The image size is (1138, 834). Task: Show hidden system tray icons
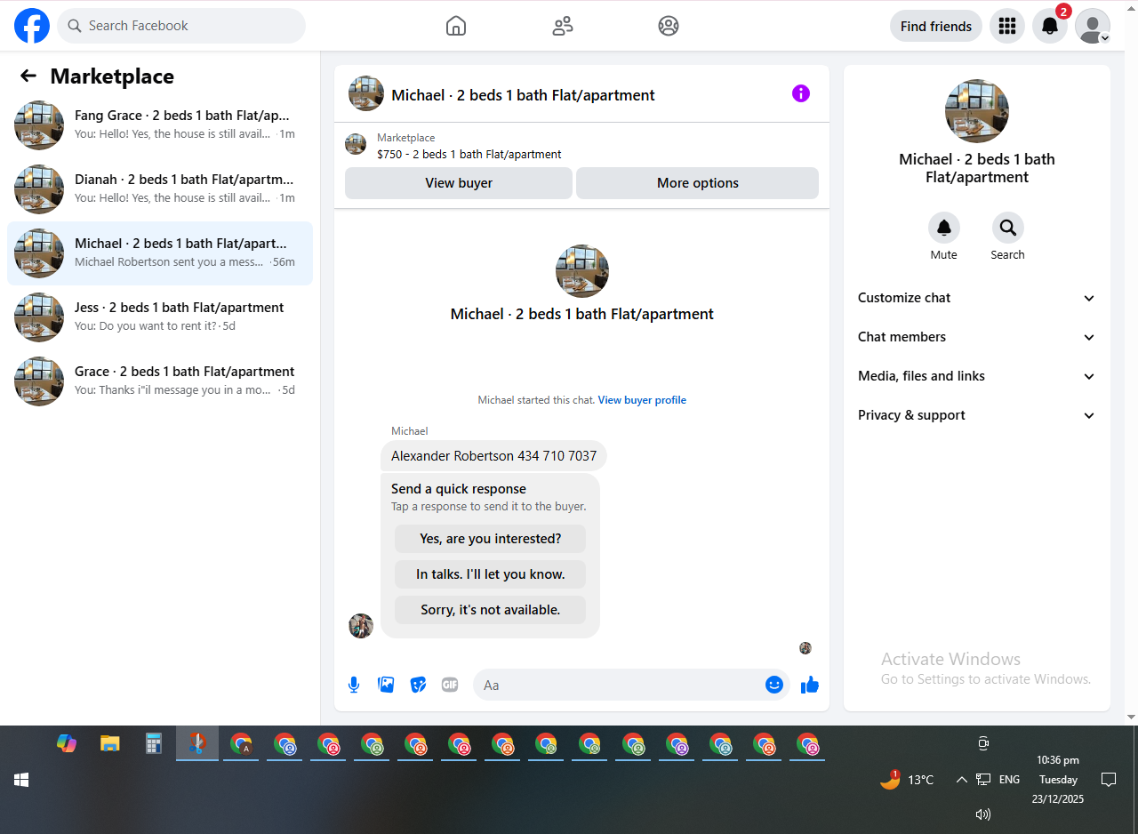tap(962, 780)
